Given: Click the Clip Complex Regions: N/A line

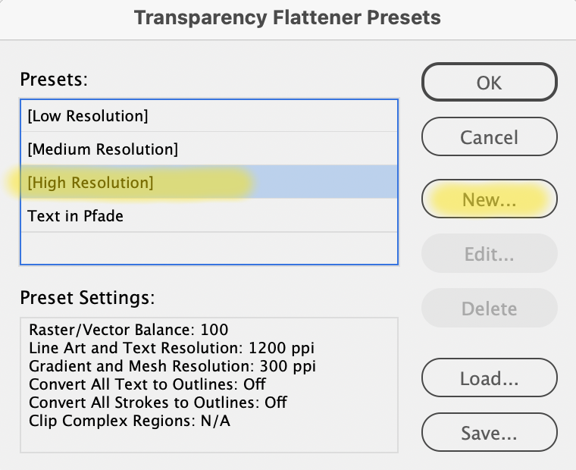Looking at the screenshot, I should click(130, 421).
